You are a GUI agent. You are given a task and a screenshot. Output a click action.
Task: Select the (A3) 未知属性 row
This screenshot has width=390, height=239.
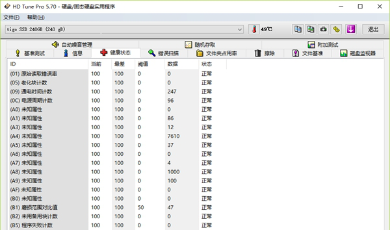click(x=117, y=127)
